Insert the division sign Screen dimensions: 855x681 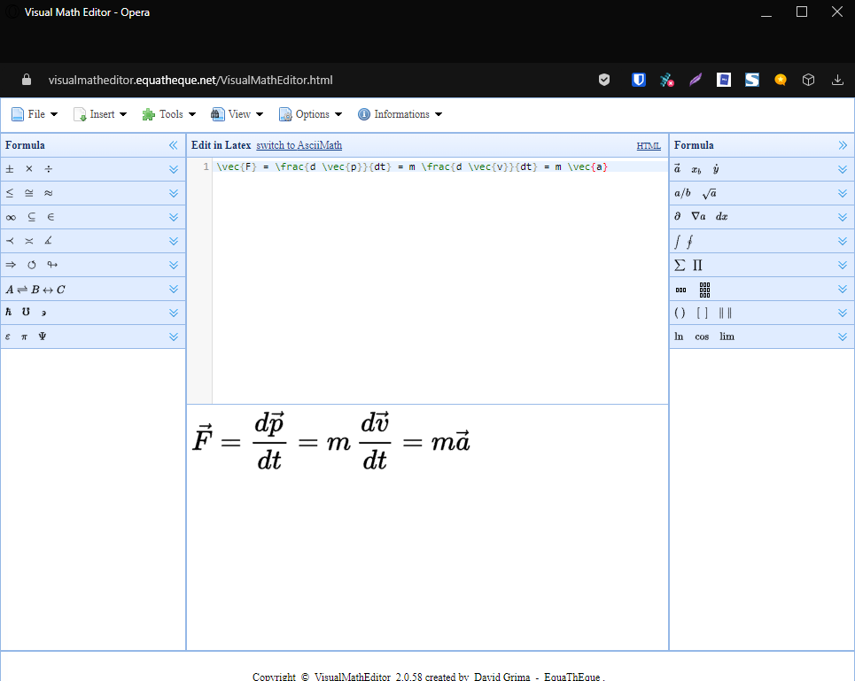coord(49,169)
